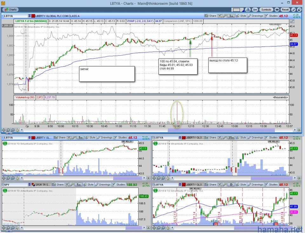This screenshot has width=305, height=233.
Task: Click the red level indicator beside LBTYA in main chart
Action: click(x=33, y=16)
